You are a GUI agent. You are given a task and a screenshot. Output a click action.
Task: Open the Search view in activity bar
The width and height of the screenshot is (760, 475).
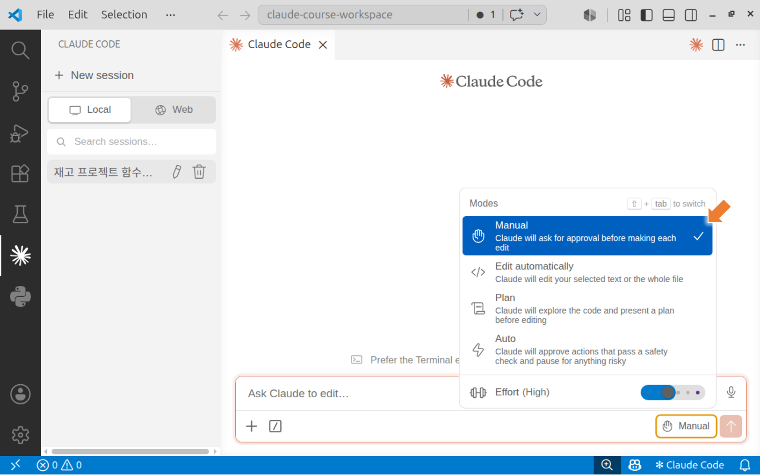20,50
